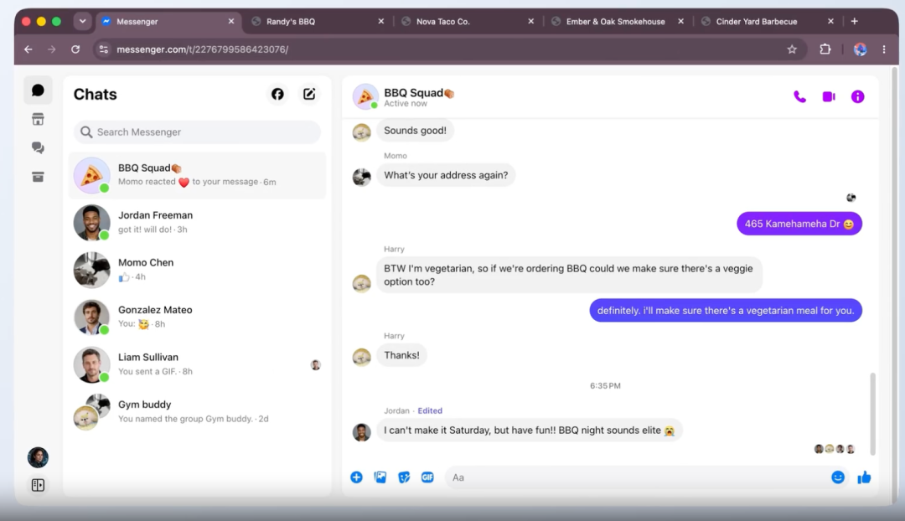This screenshot has height=521, width=905.
Task: Open the conversation information panel
Action: 858,97
